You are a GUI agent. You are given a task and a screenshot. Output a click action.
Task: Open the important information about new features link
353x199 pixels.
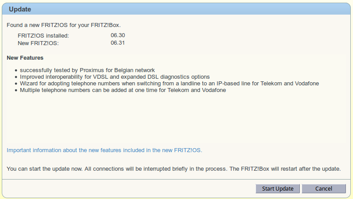[x=104, y=150]
